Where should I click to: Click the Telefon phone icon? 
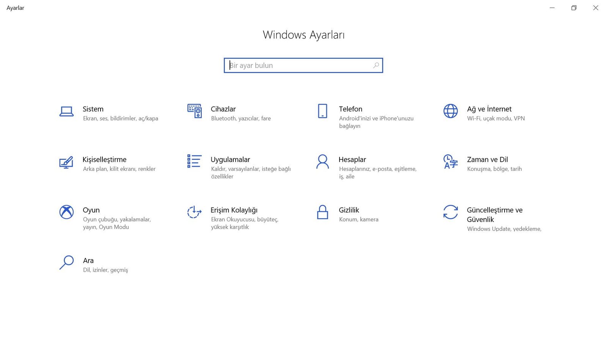pyautogui.click(x=322, y=111)
